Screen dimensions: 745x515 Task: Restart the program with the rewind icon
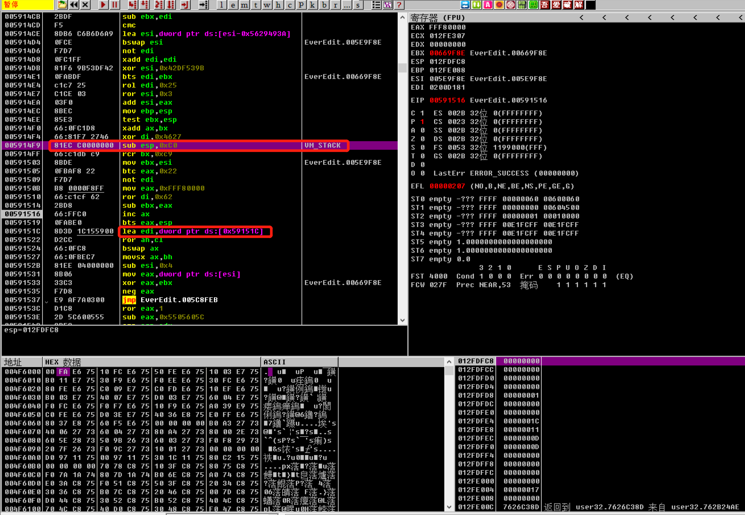[x=74, y=5]
